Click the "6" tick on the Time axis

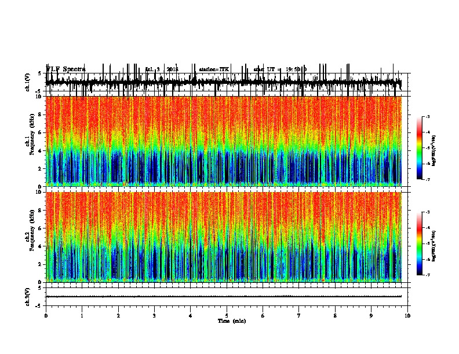point(263,315)
